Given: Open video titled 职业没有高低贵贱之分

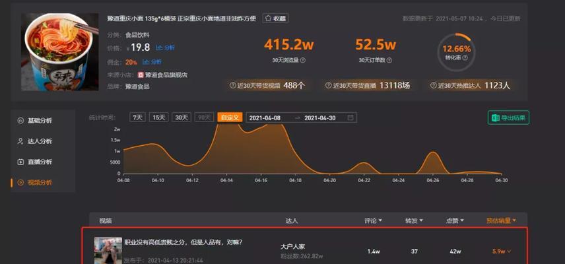Looking at the screenshot, I should [x=183, y=242].
